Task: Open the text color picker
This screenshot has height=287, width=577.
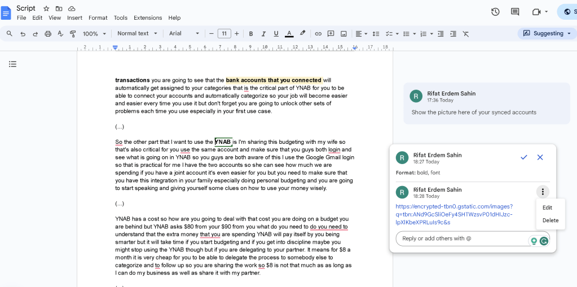Action: tap(289, 34)
